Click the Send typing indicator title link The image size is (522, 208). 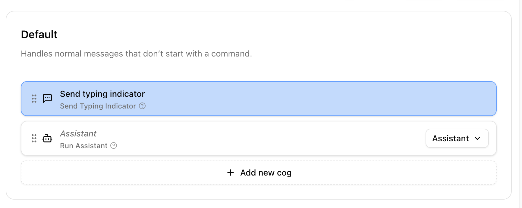pos(102,94)
